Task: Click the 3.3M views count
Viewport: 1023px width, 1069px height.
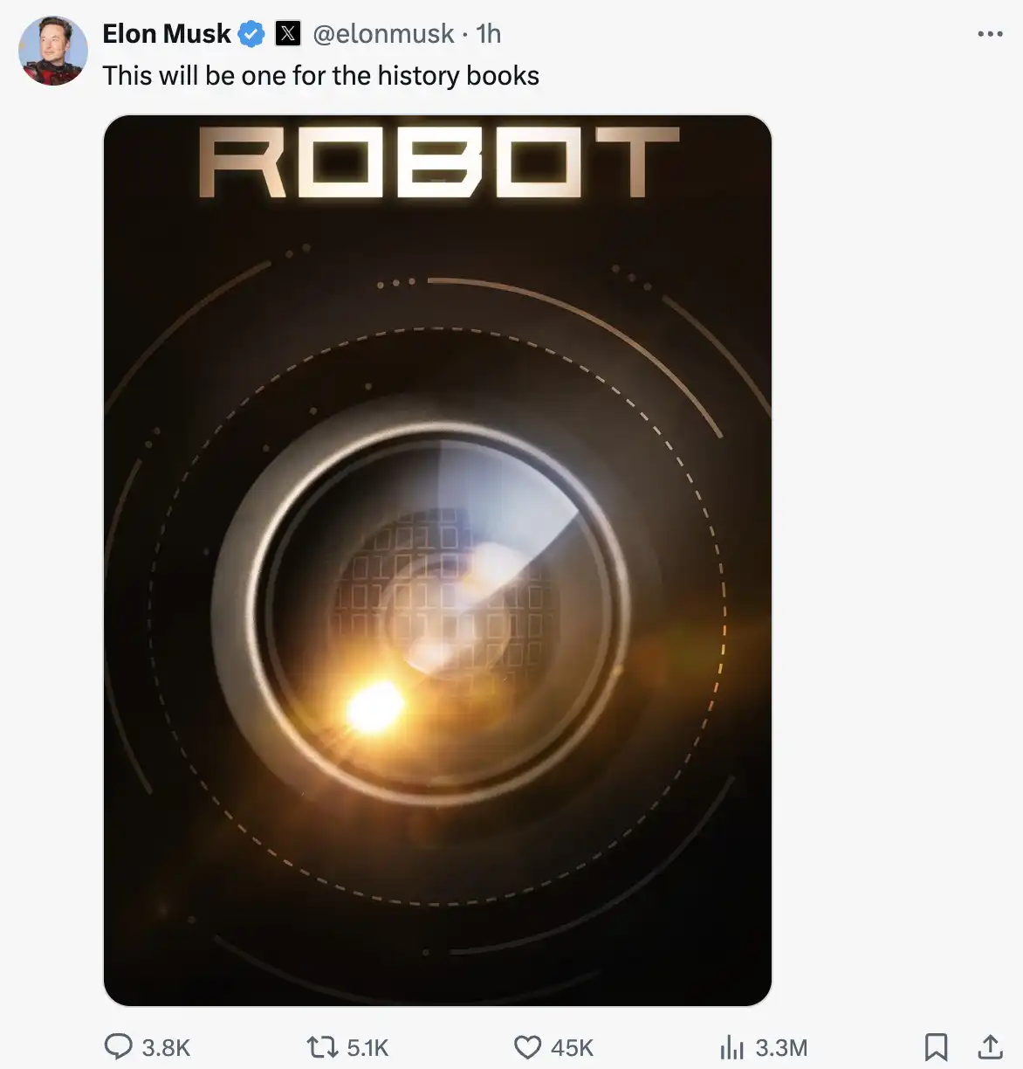Action: click(781, 1047)
